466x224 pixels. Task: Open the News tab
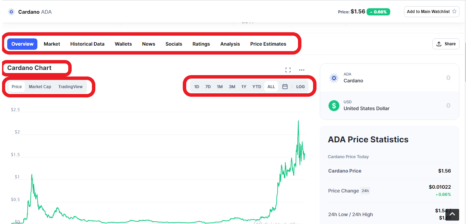pos(148,44)
